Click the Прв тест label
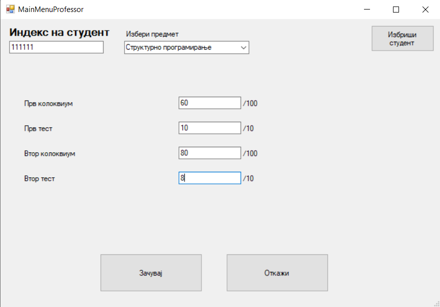This screenshot has width=440, height=307. click(x=38, y=129)
